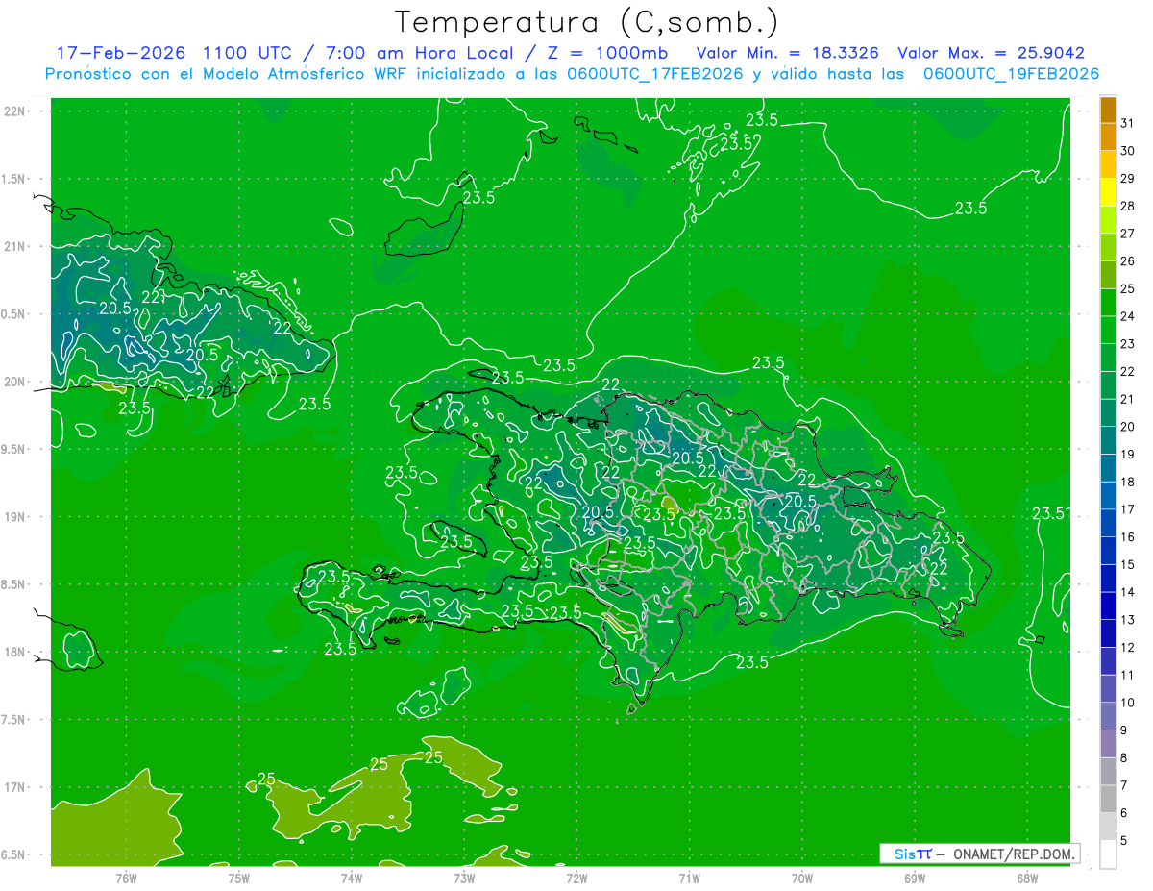This screenshot has height=891, width=1153.
Task: Click the legend scale value "12"
Action: (x=1128, y=648)
